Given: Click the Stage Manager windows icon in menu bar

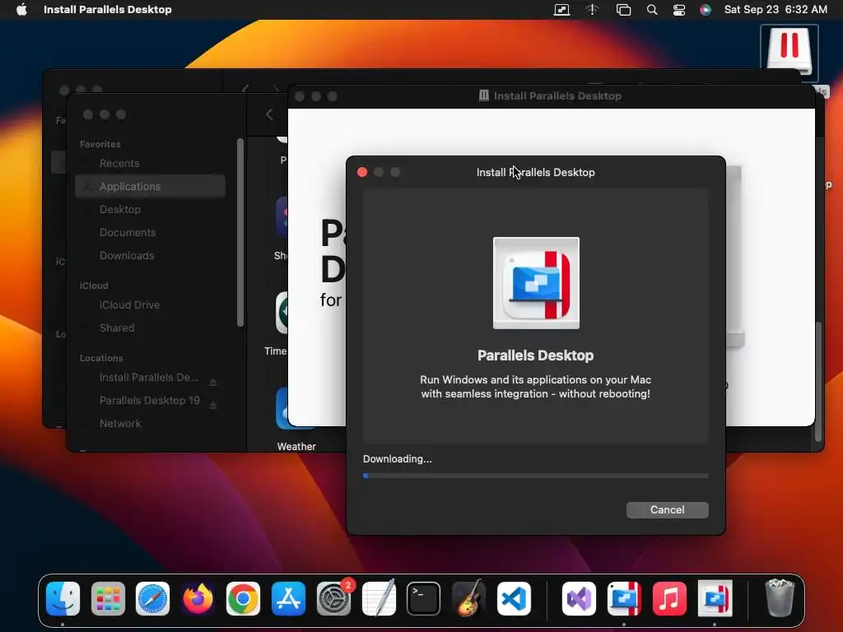Looking at the screenshot, I should point(623,10).
